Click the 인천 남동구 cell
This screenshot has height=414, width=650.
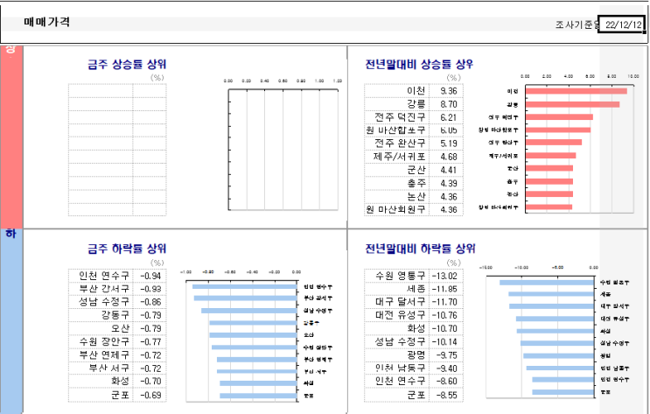(396, 368)
